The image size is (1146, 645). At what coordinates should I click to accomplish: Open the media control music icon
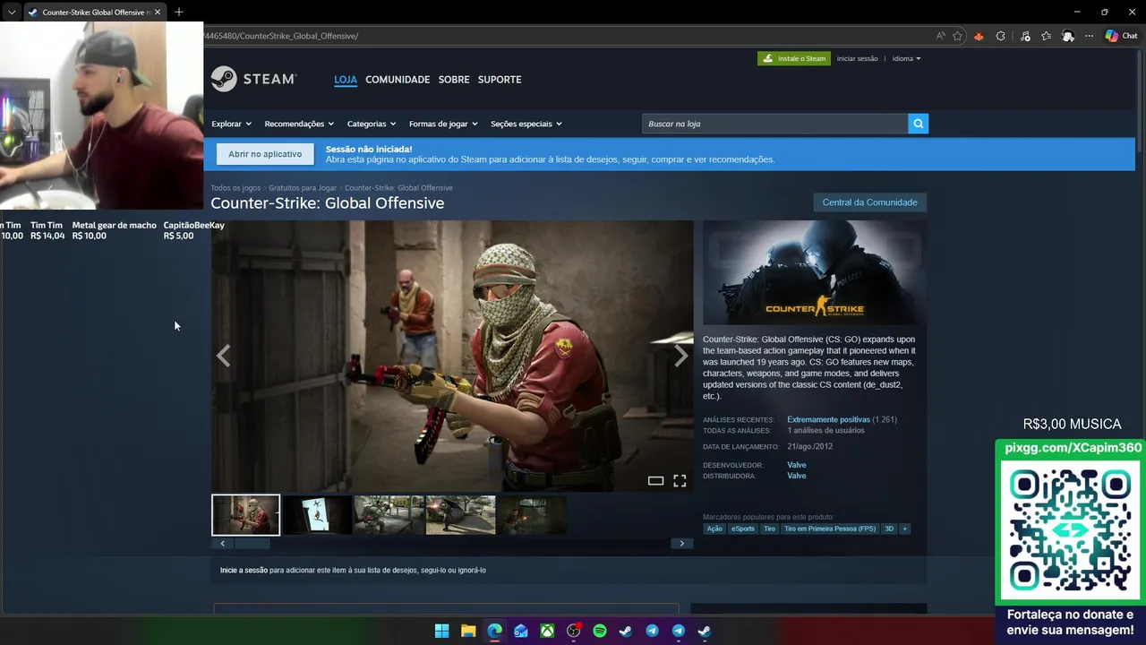point(1025,36)
